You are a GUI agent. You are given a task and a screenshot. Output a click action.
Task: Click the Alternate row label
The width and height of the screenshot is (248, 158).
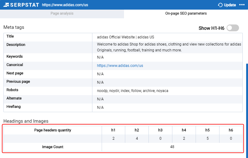point(14,98)
